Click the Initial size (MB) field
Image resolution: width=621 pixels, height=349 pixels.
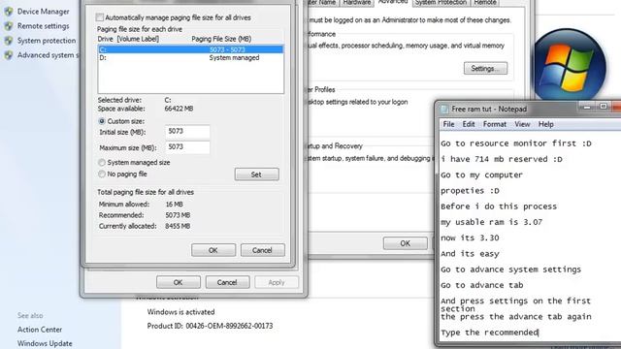[187, 132]
